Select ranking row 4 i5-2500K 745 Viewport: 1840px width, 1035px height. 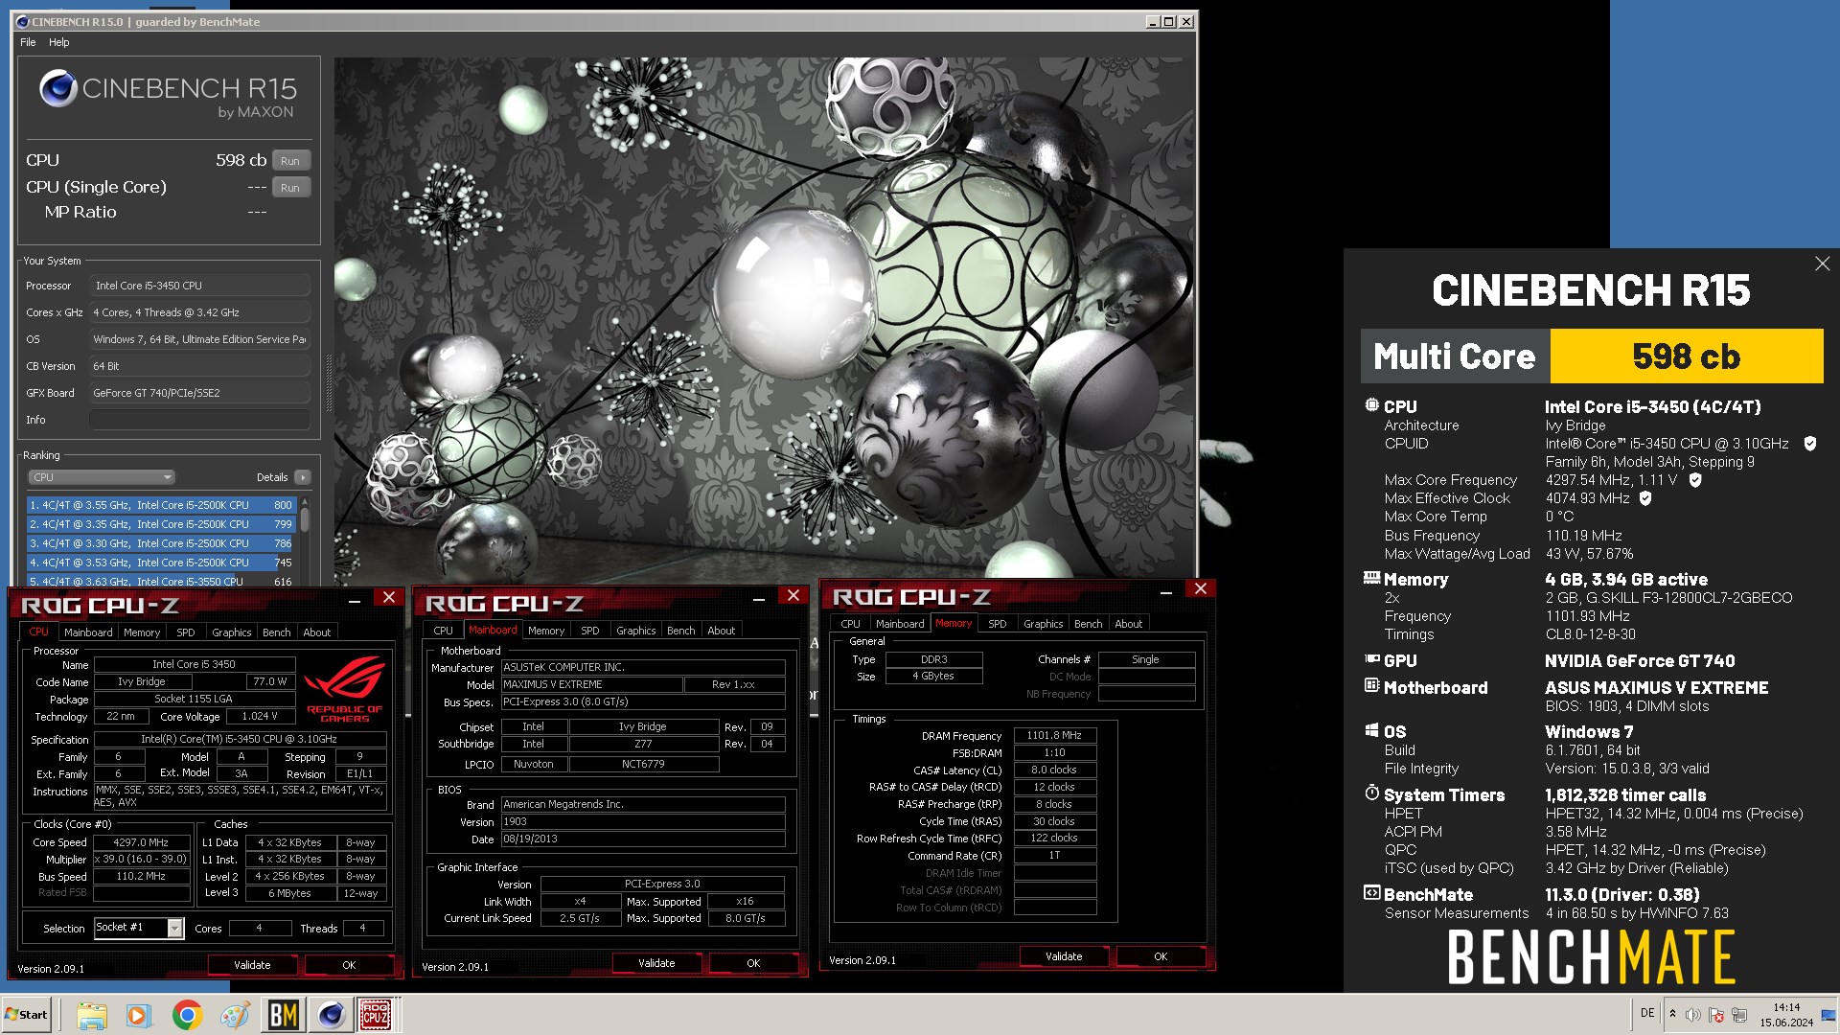[160, 563]
